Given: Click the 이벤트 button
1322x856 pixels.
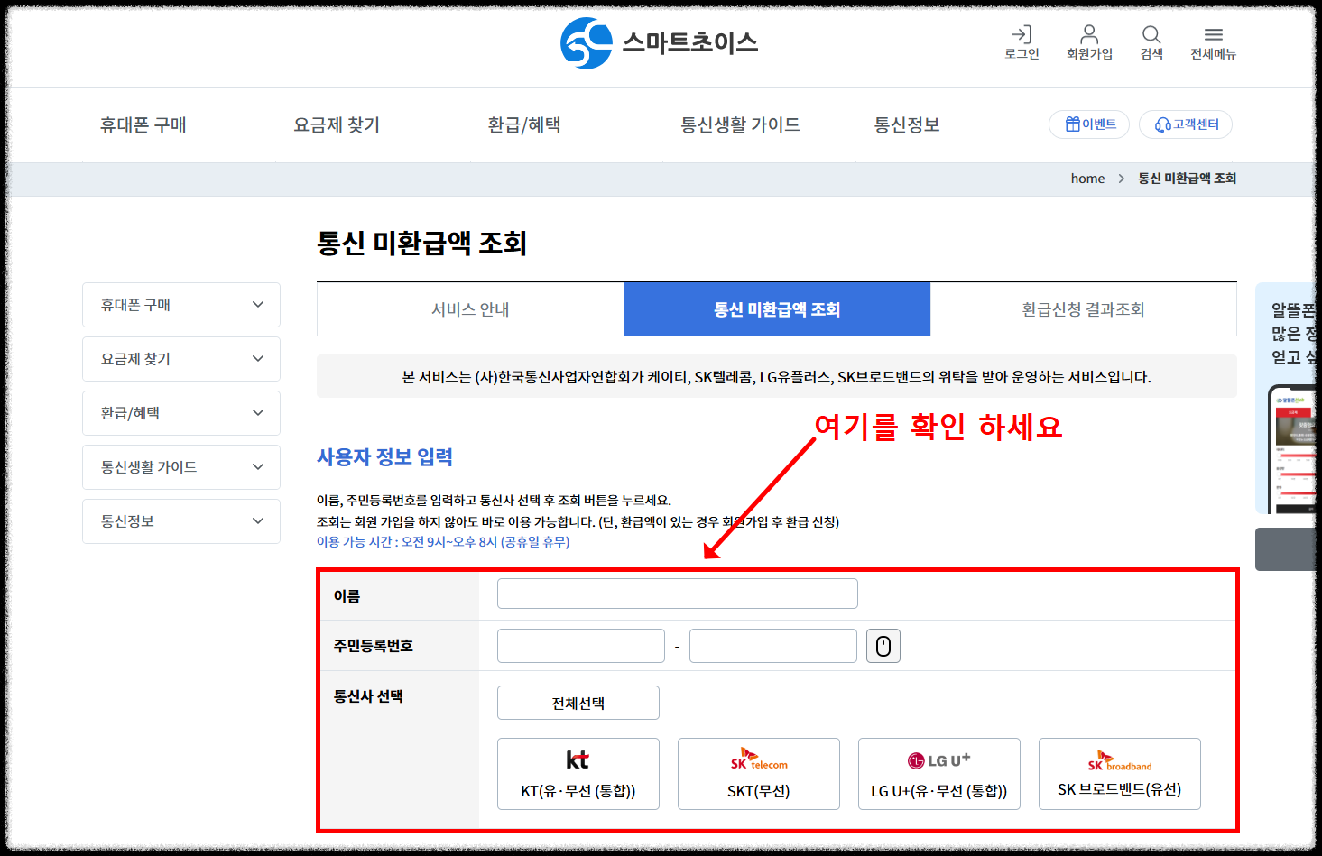Looking at the screenshot, I should 1090,124.
